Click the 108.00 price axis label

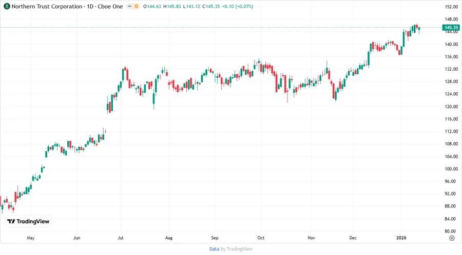[451, 144]
